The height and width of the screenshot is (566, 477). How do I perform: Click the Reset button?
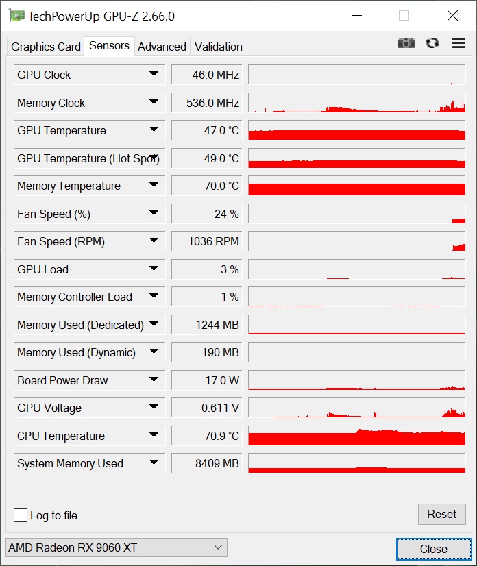click(441, 514)
